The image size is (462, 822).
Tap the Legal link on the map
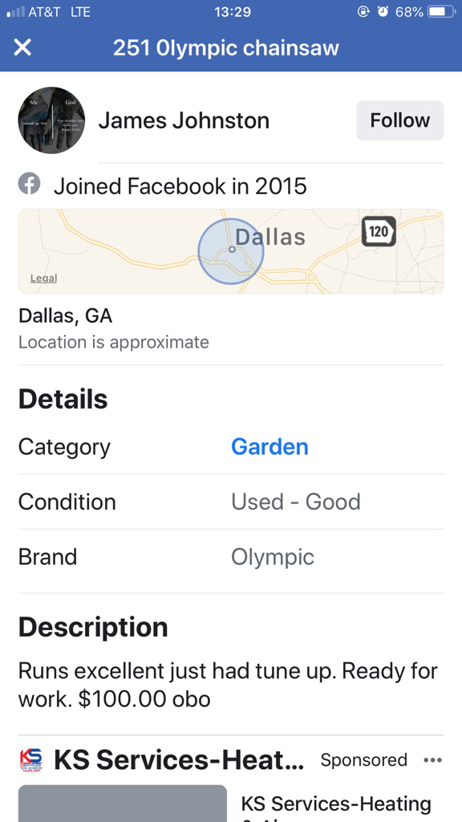43,279
